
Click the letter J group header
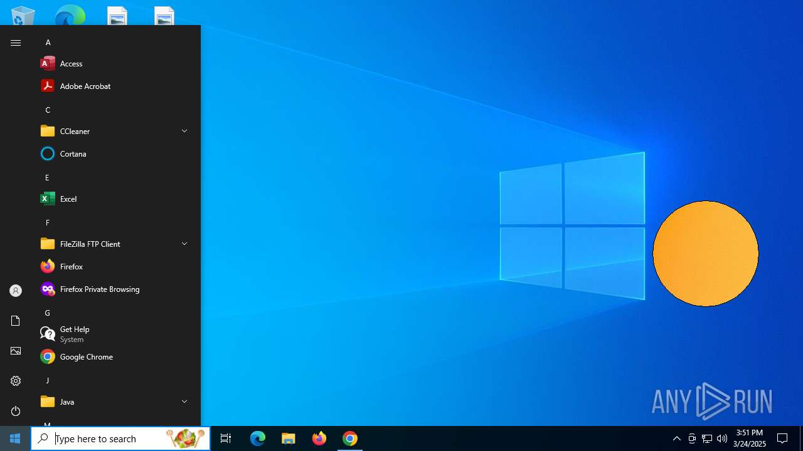click(47, 381)
